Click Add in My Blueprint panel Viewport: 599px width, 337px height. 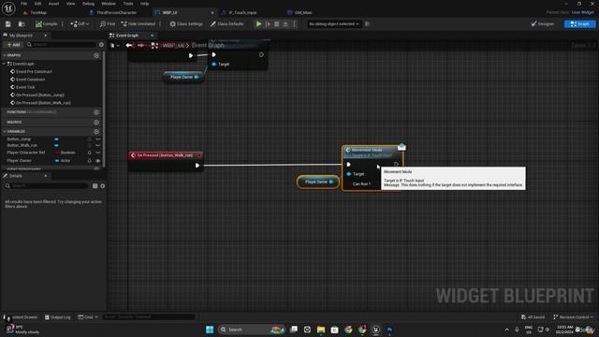point(13,45)
